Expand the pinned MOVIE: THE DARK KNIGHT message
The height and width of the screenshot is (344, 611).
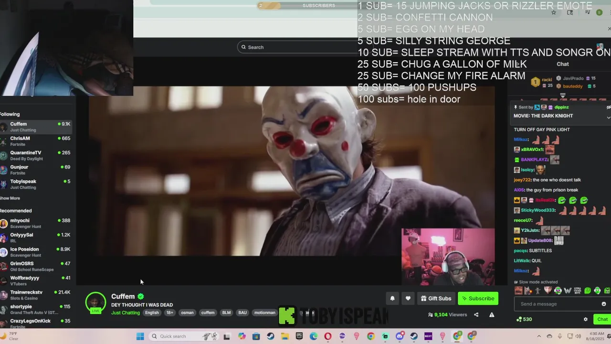point(608,117)
